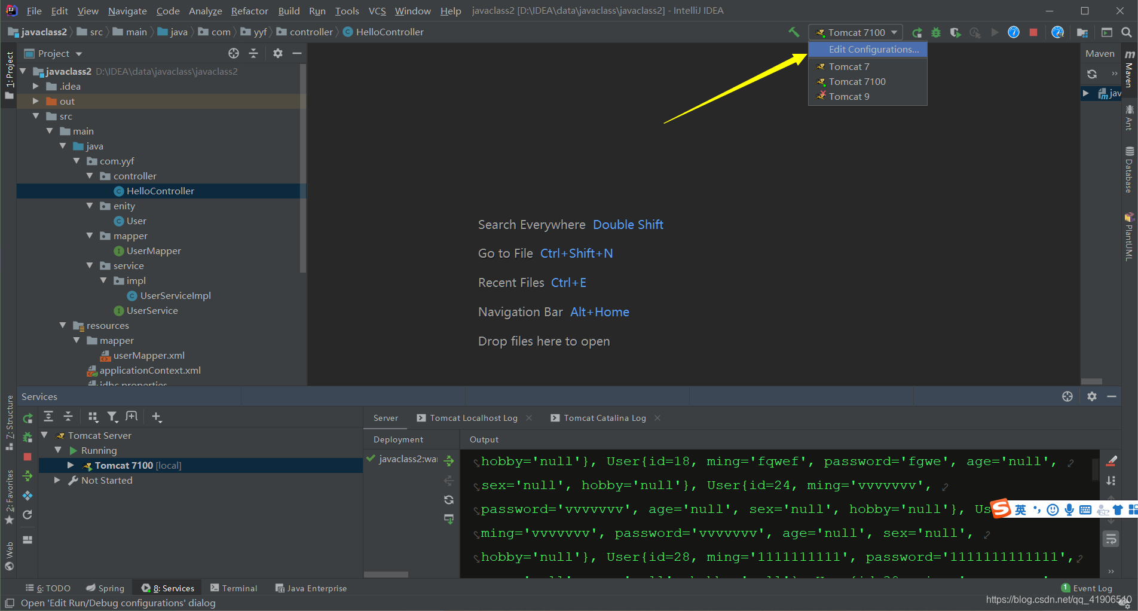Click the Run Anything icon beside the magnifier
1138x611 pixels.
pos(1107,32)
